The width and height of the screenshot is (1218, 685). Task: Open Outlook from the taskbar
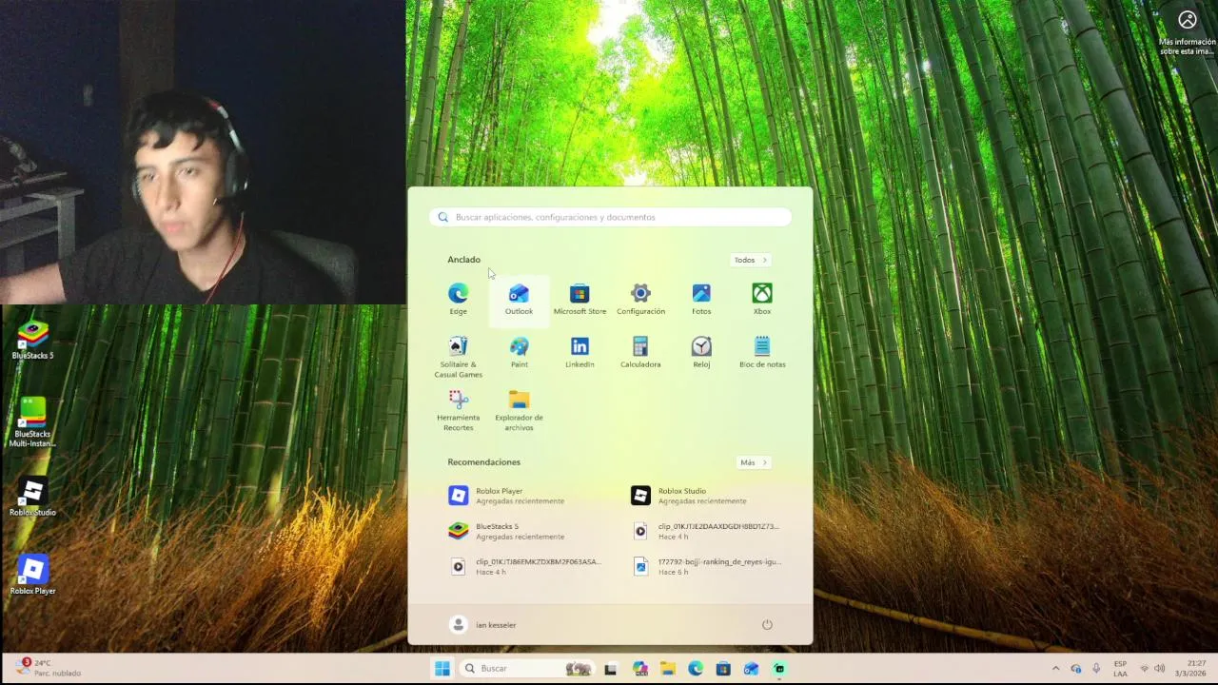[x=752, y=669]
